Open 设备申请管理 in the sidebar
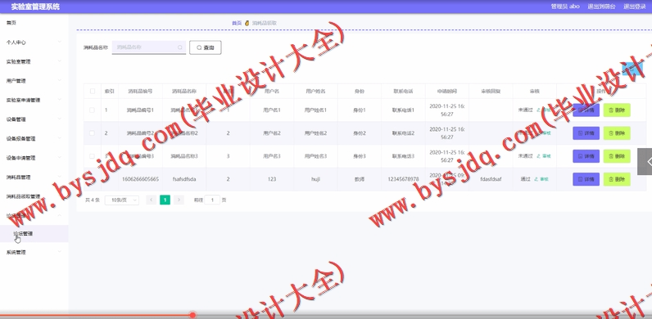 click(20, 158)
